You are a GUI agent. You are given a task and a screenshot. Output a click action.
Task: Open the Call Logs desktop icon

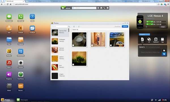[21, 17]
